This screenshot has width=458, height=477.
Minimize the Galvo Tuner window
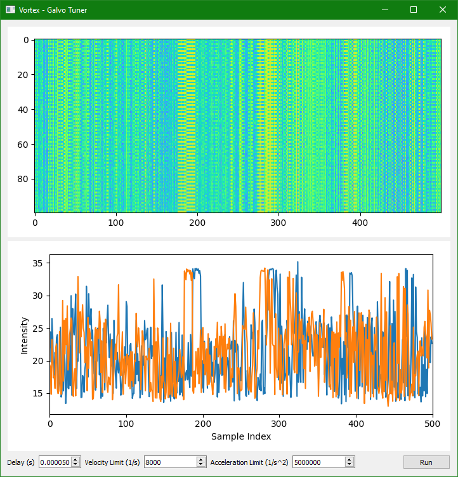point(384,10)
